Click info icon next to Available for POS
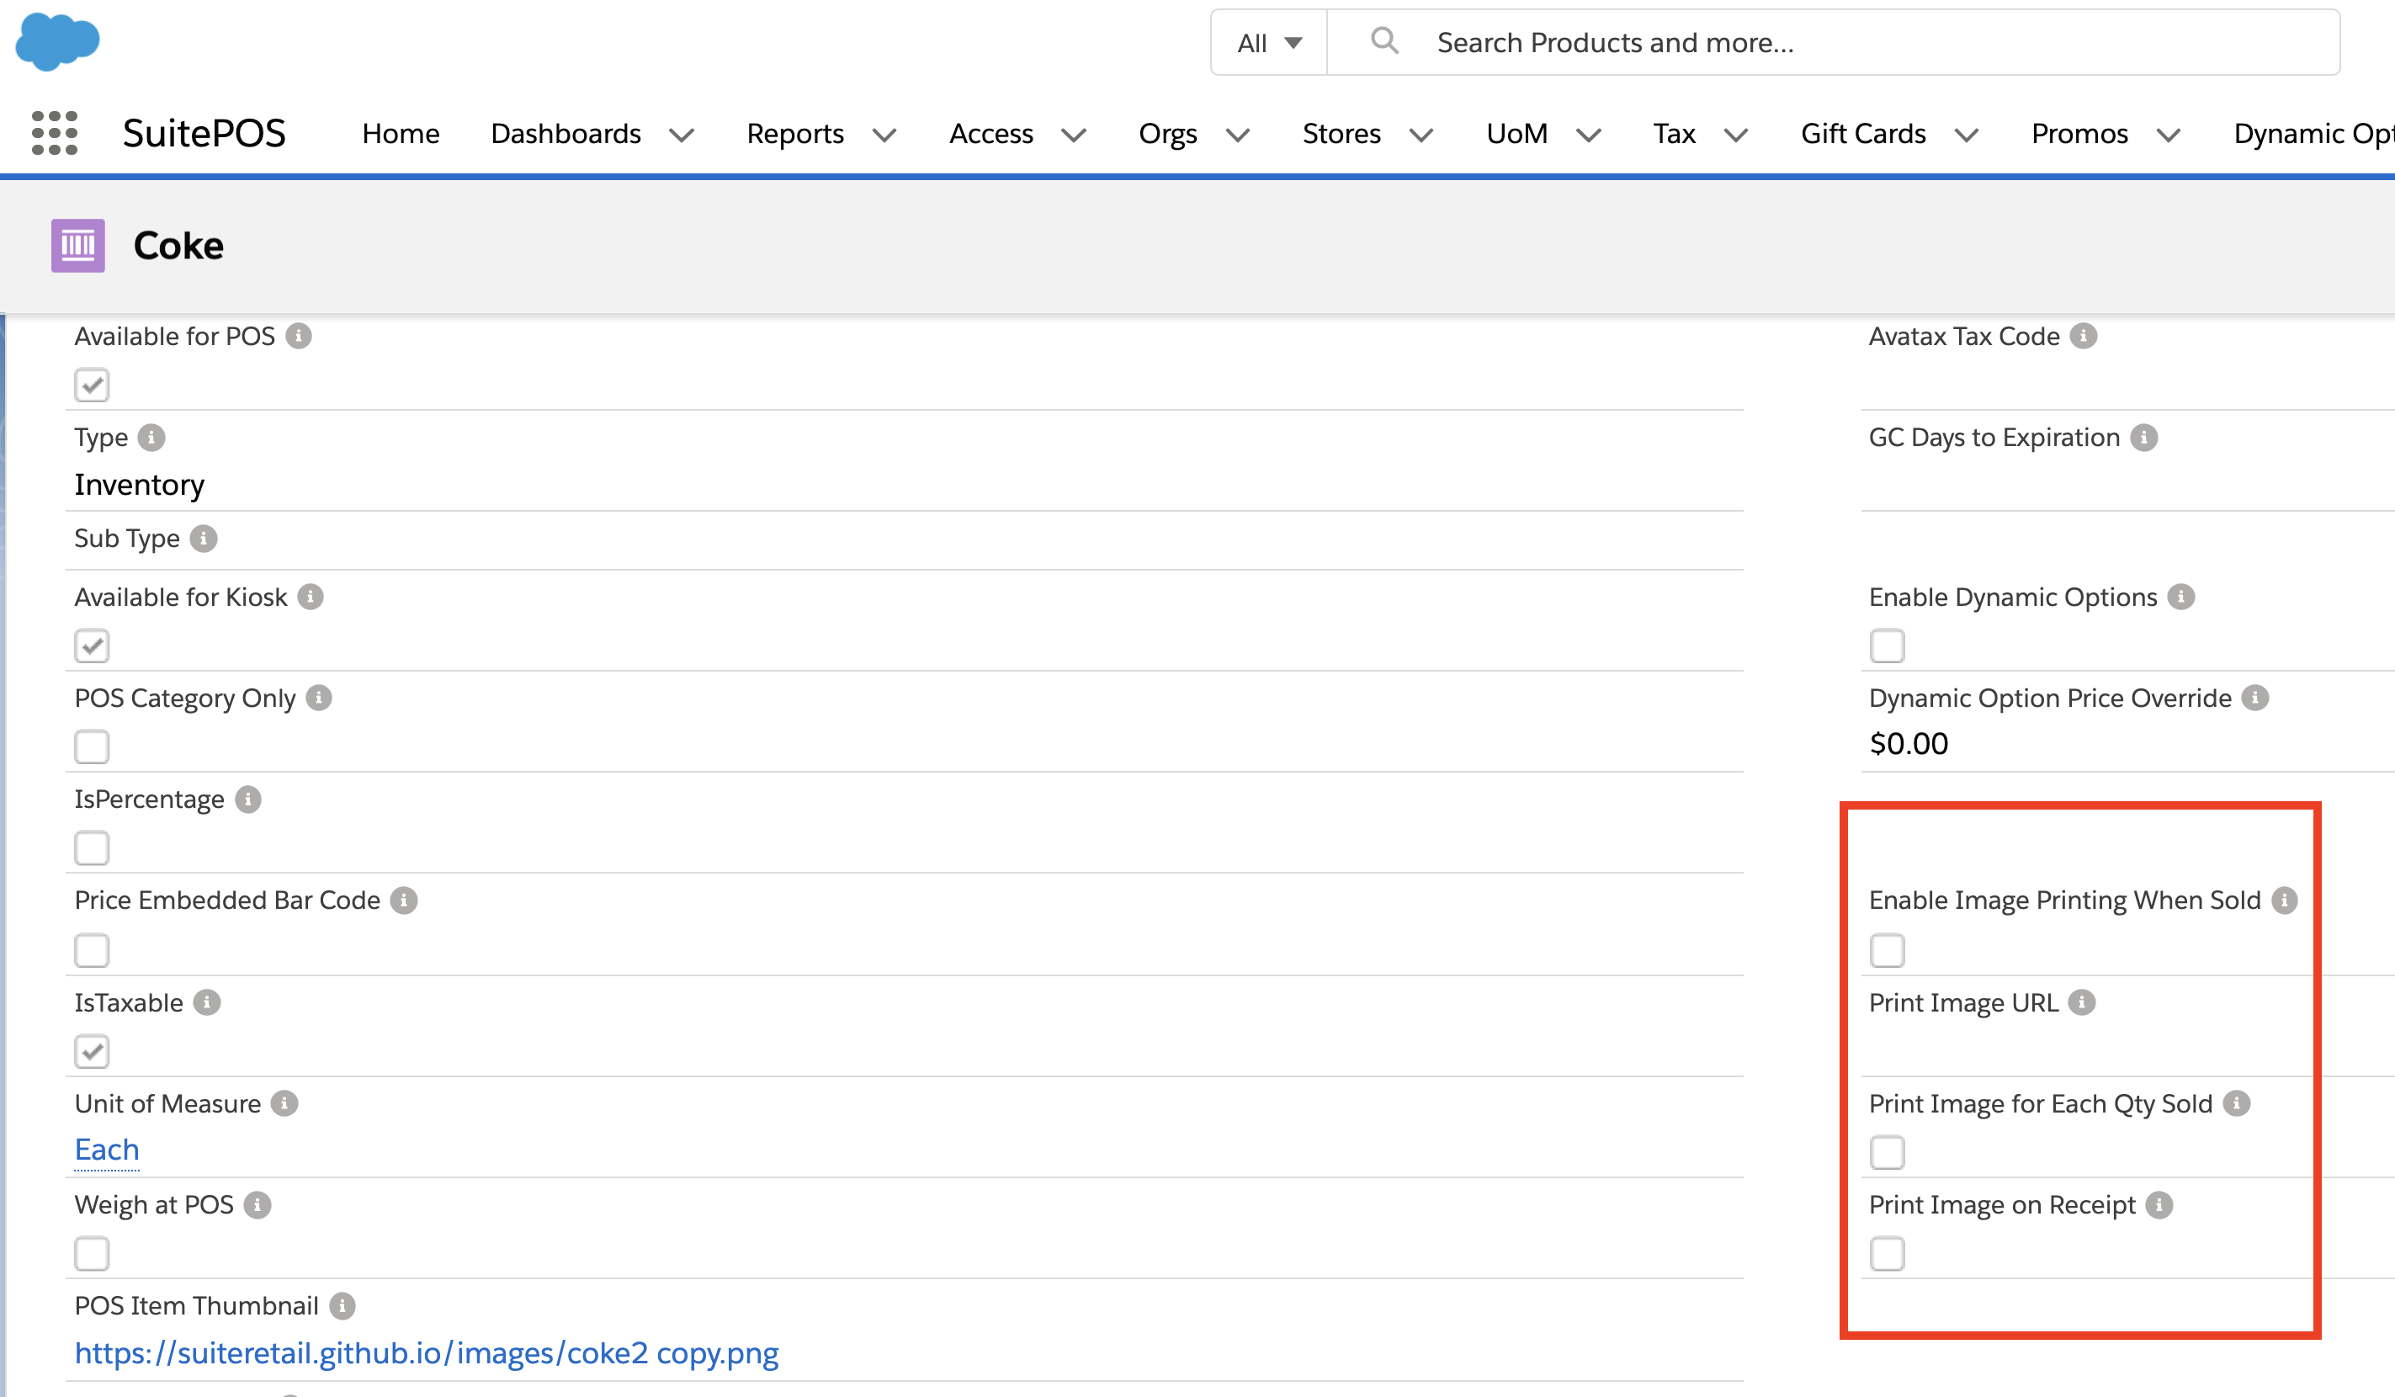The width and height of the screenshot is (2395, 1397). tap(299, 337)
